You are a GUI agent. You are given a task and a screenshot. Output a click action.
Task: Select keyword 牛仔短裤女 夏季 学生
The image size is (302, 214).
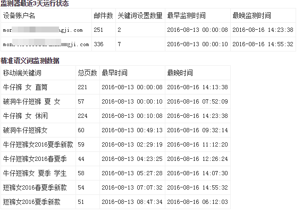(x=35, y=173)
